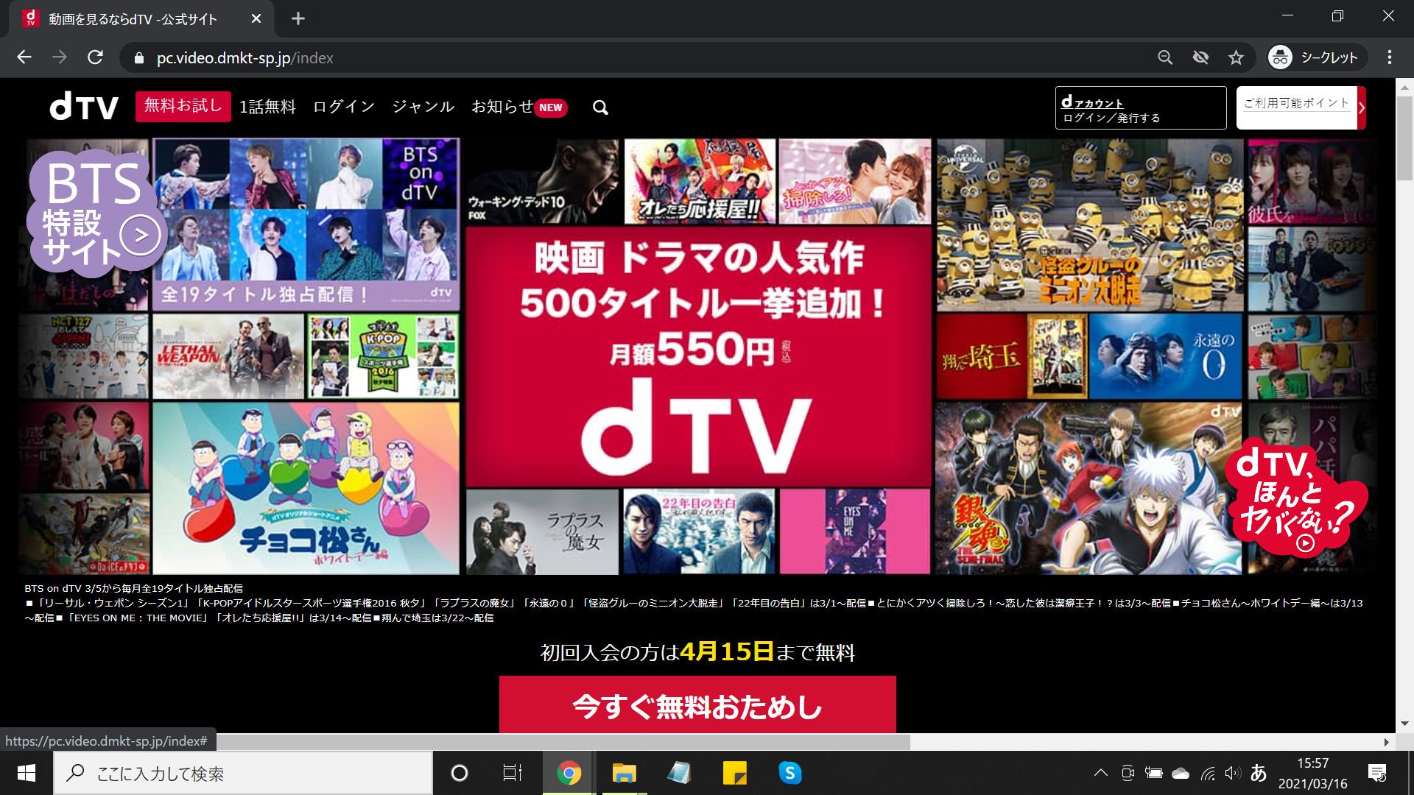
Task: Reload the page using refresh icon
Action: 95,57
